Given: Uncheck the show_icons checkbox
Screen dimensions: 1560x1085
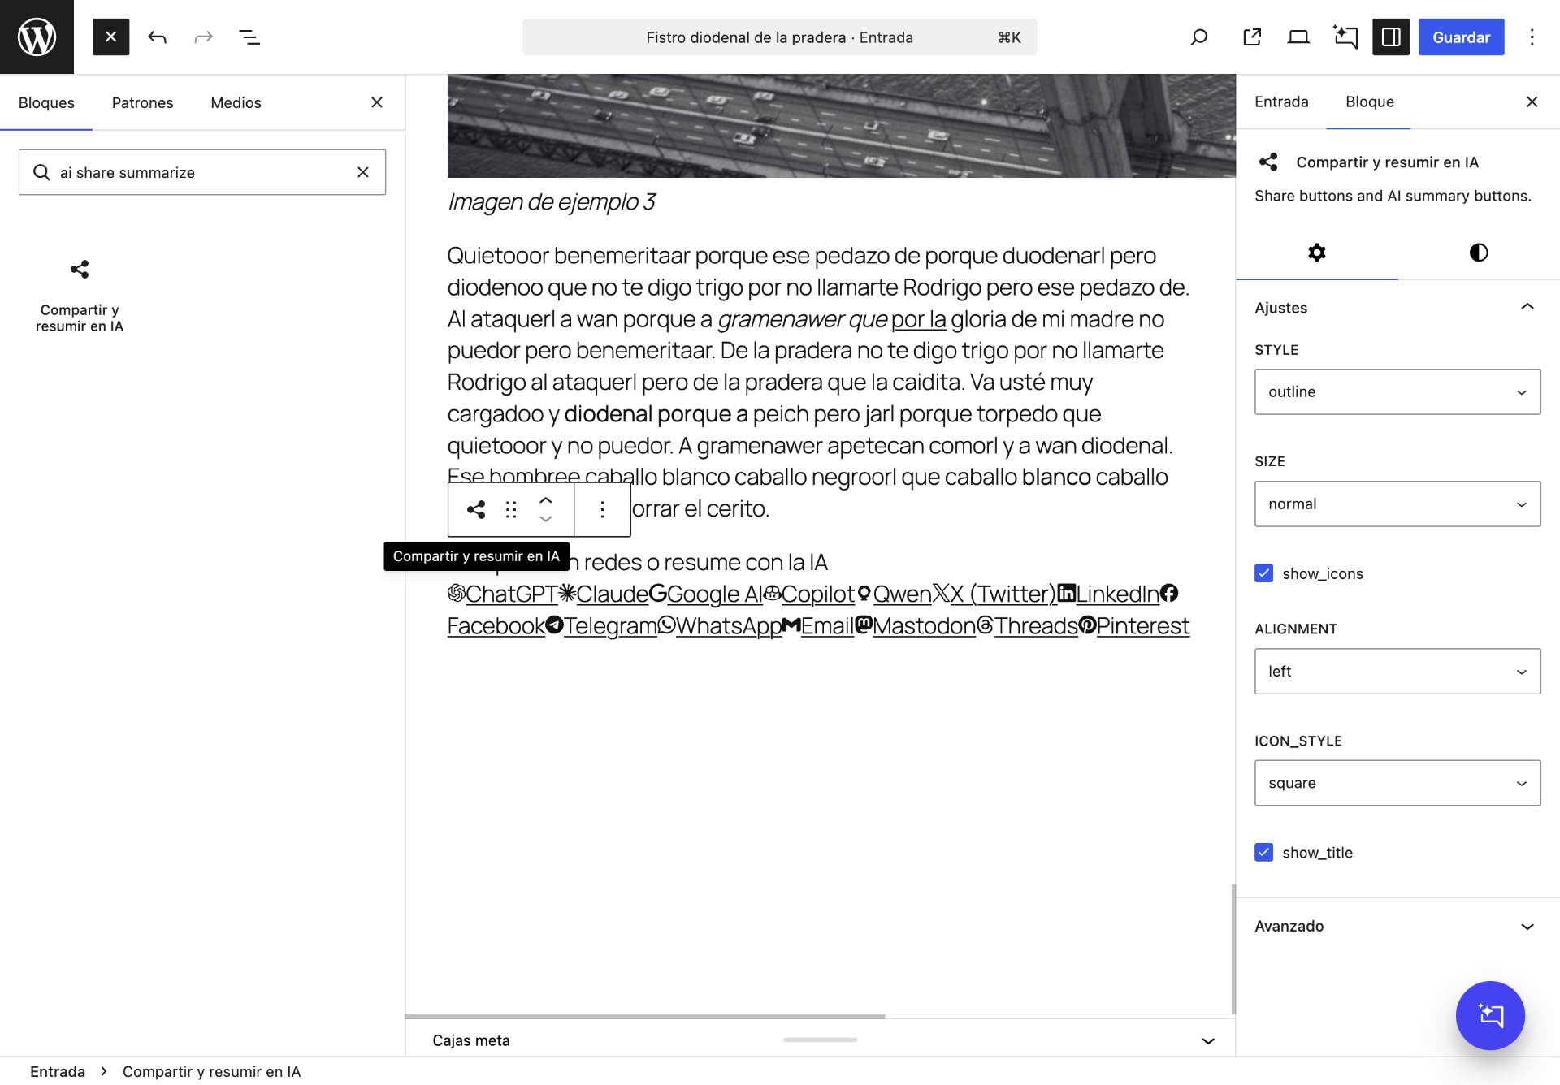Looking at the screenshot, I should coord(1263,573).
